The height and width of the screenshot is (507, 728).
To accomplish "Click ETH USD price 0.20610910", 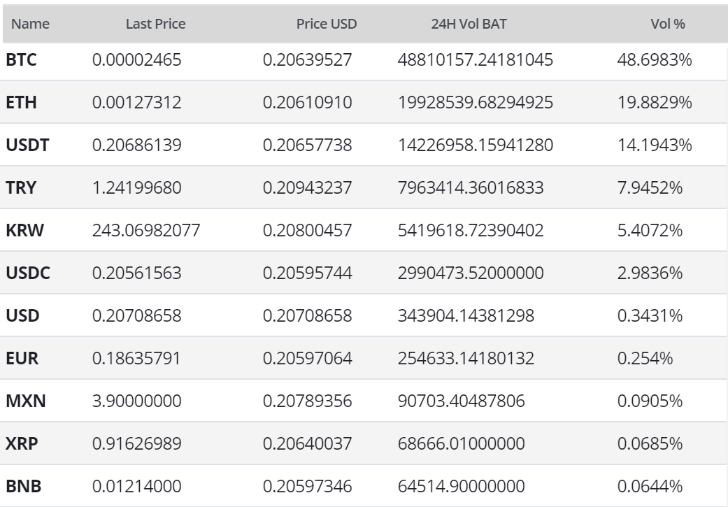I will pyautogui.click(x=308, y=103).
